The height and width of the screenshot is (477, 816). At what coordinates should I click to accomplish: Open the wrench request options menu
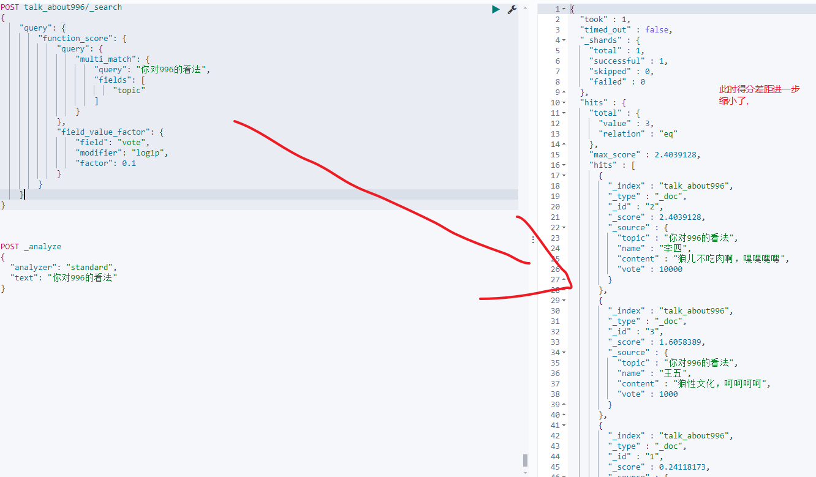tap(512, 9)
